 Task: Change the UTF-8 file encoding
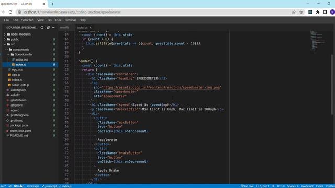(281, 186)
